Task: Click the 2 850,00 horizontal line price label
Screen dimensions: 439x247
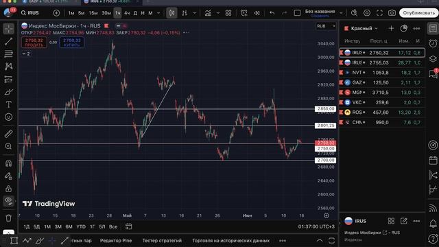Action: pos(325,108)
